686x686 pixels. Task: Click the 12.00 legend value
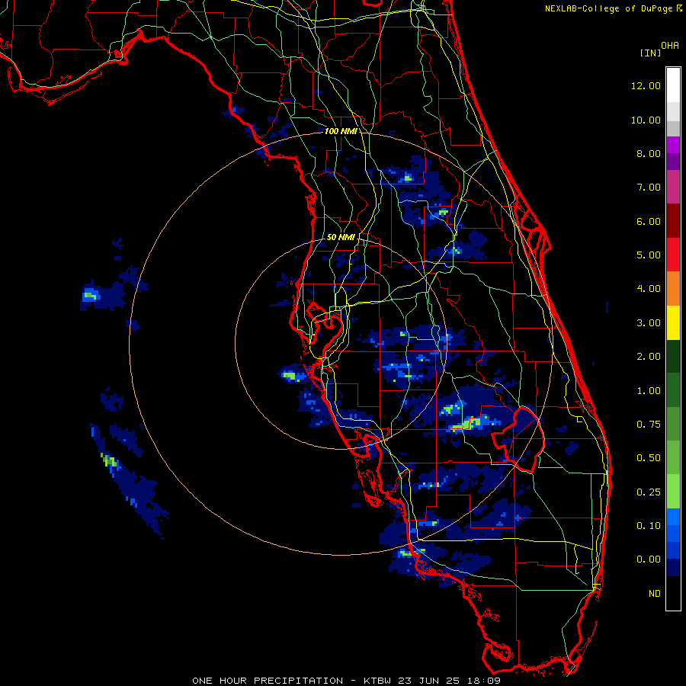click(x=646, y=85)
